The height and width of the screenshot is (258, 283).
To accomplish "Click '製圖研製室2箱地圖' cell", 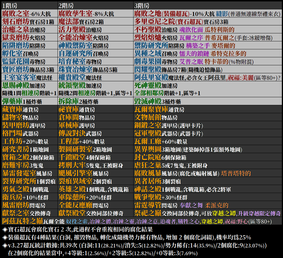I will click(x=95, y=149).
